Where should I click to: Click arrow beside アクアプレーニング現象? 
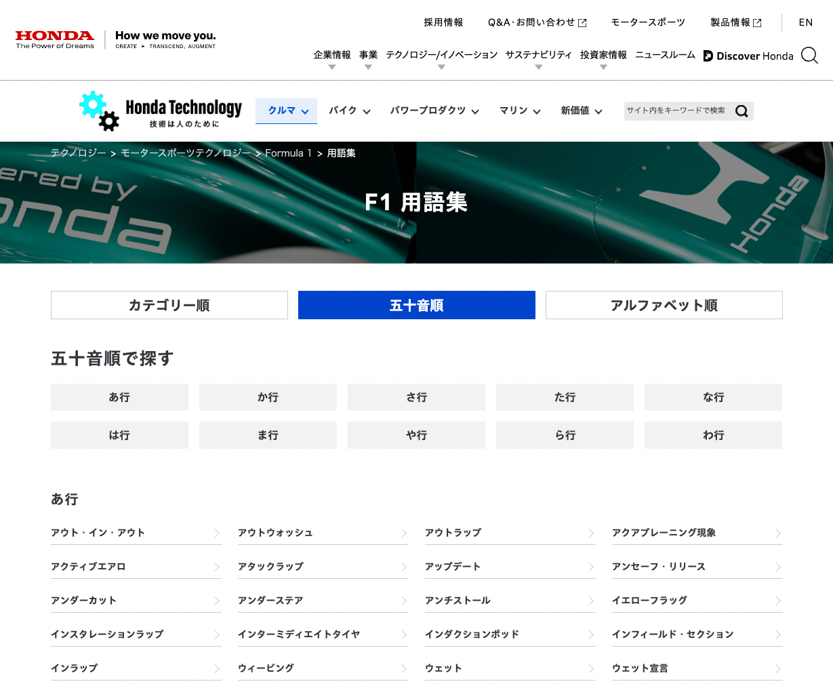[778, 533]
